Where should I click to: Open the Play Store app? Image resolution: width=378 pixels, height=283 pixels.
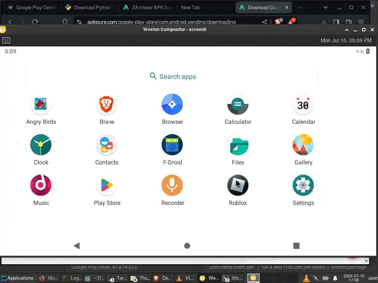coord(106,185)
